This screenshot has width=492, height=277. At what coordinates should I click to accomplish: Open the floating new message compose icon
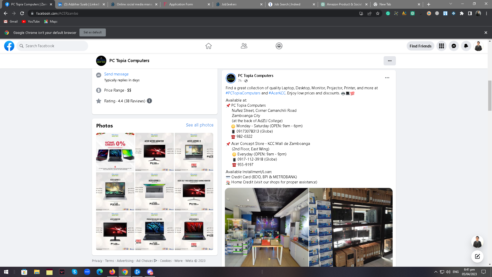tap(477, 256)
